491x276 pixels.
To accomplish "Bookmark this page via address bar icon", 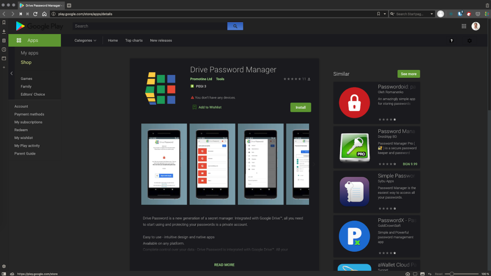I will [378, 14].
